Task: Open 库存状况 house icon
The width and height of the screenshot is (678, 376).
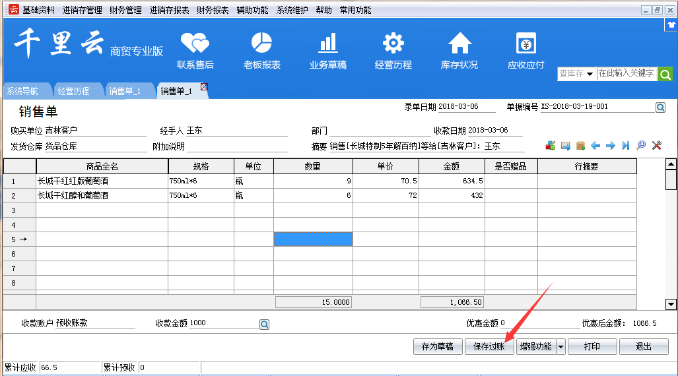Action: [459, 44]
